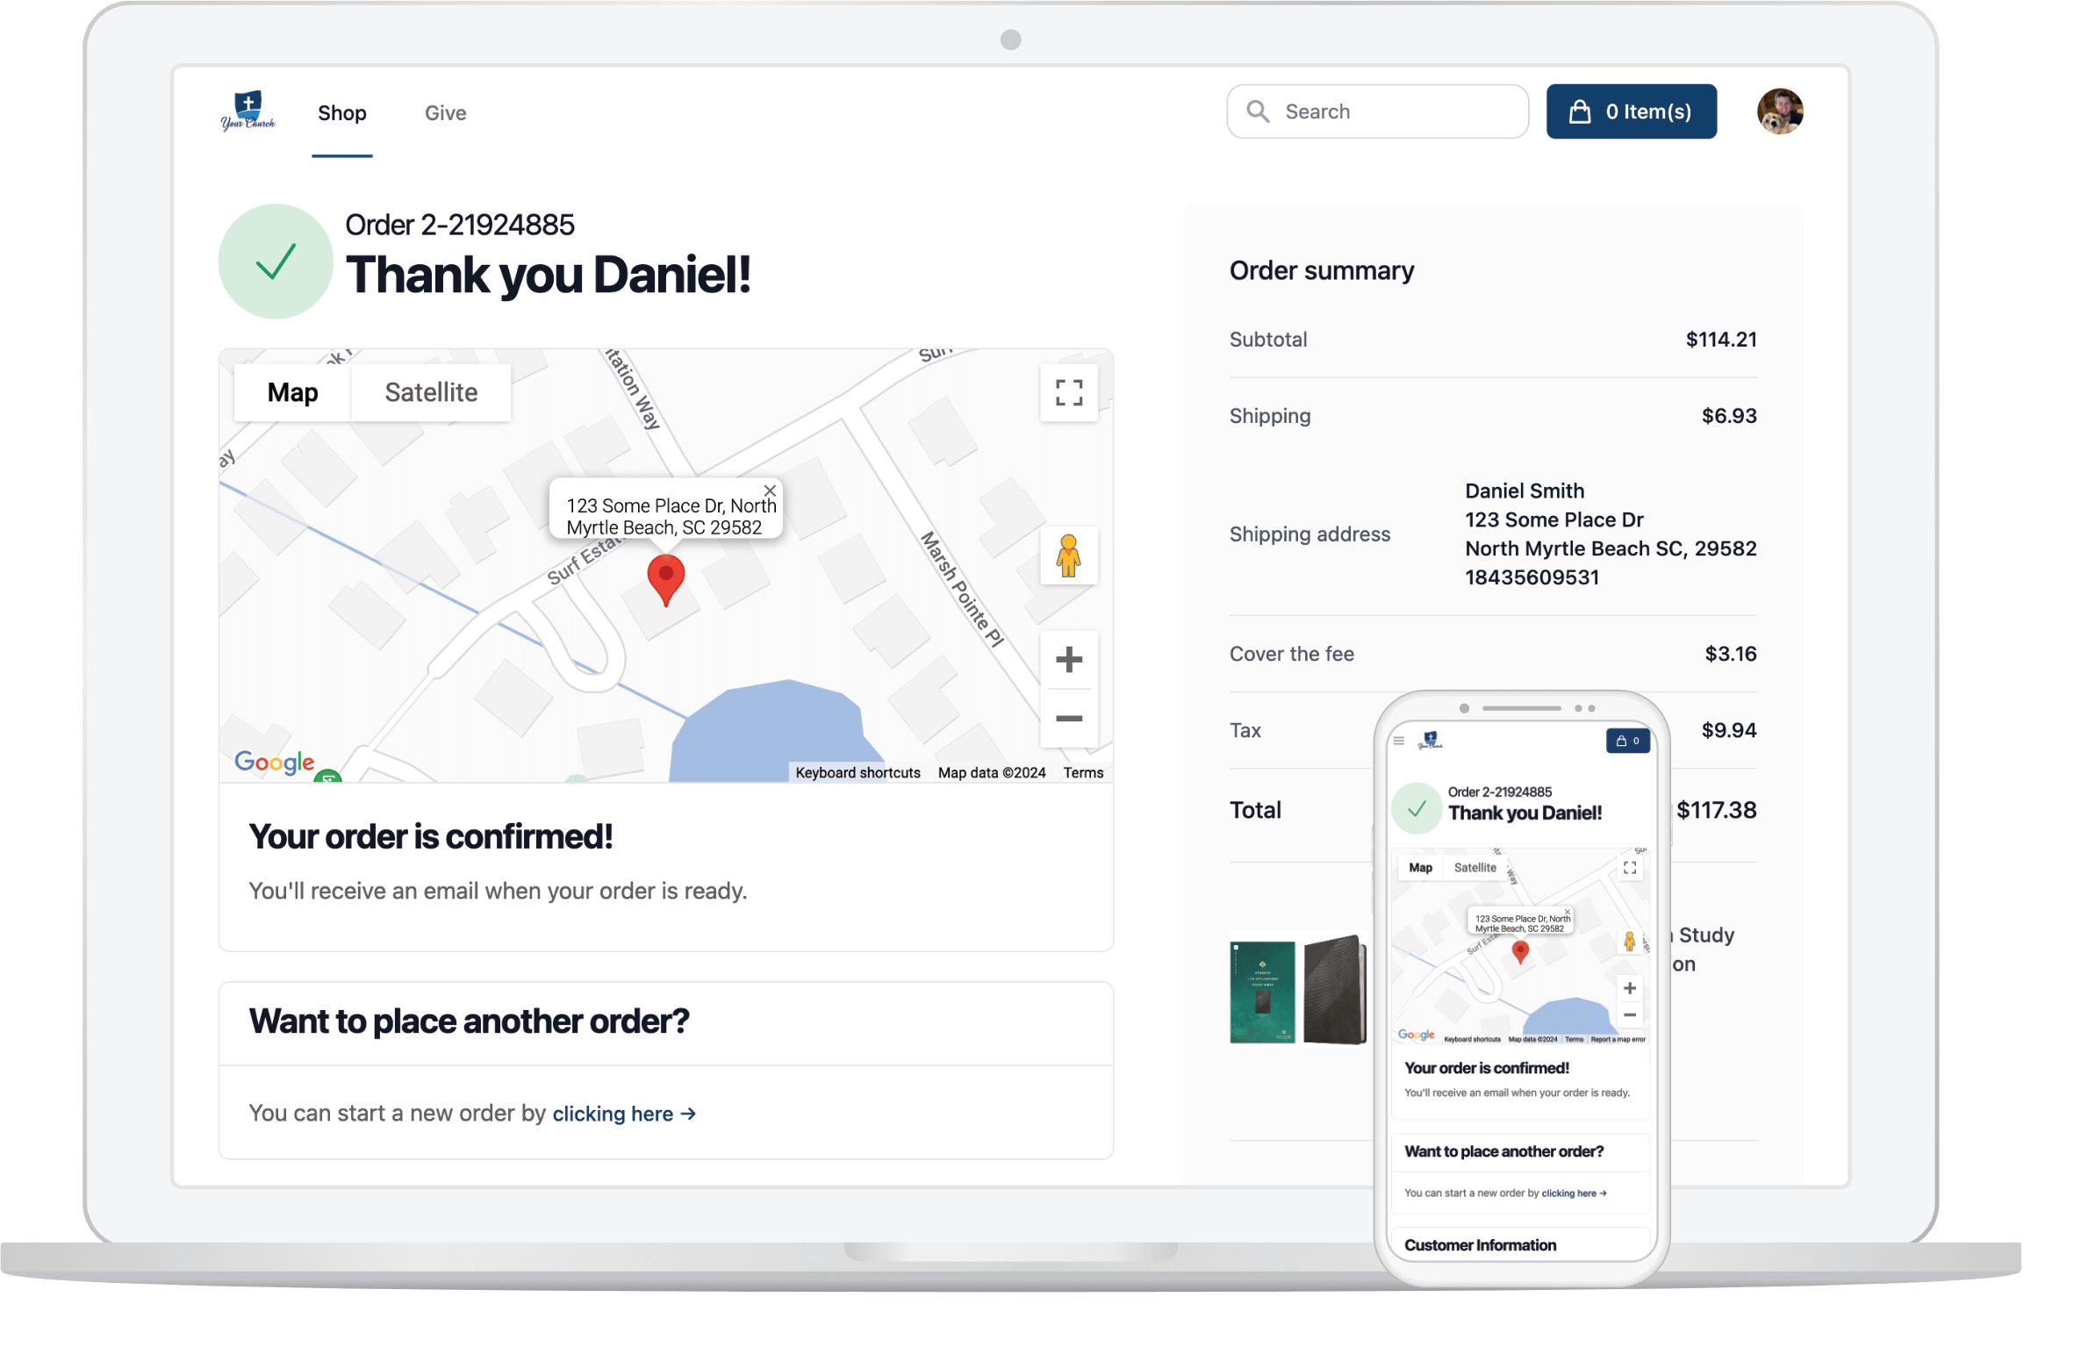Open the Google logo on laptop map
Screen dimensions: 2088x1354
[x=275, y=762]
